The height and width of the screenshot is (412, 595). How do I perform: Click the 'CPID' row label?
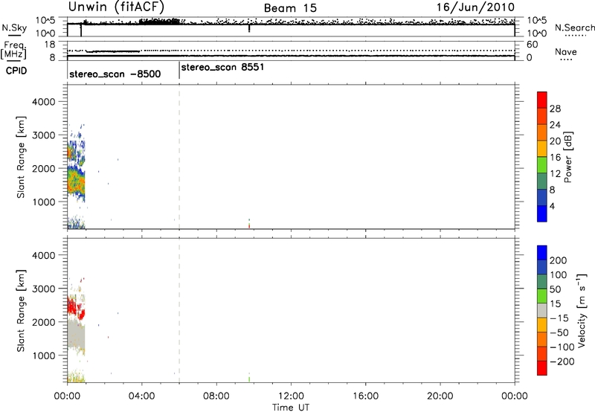click(16, 71)
